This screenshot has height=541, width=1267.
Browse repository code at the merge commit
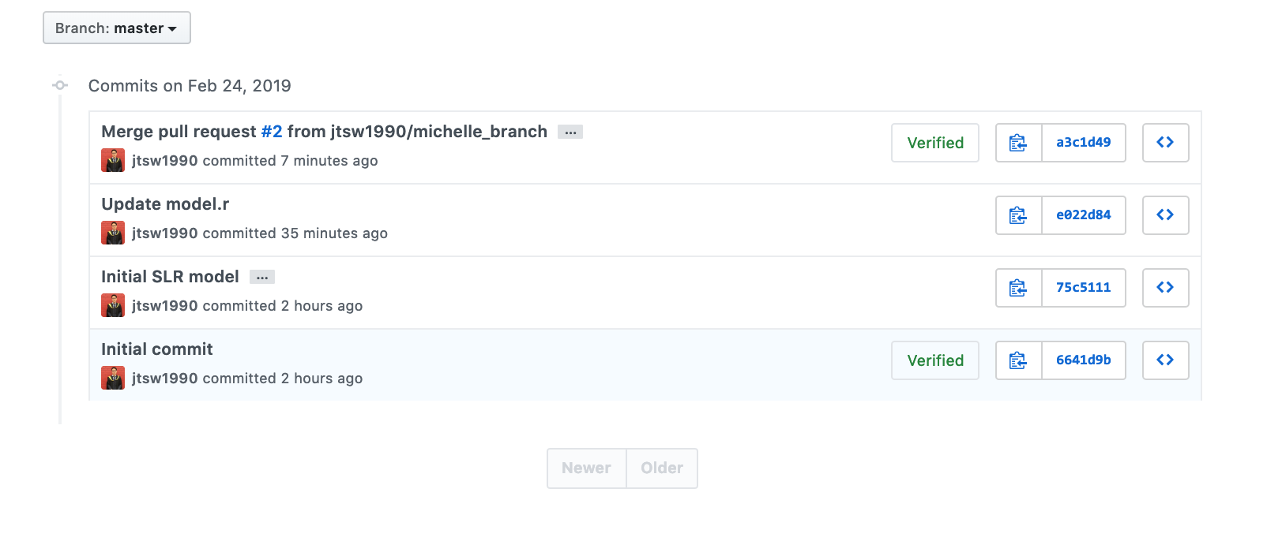[1165, 143]
